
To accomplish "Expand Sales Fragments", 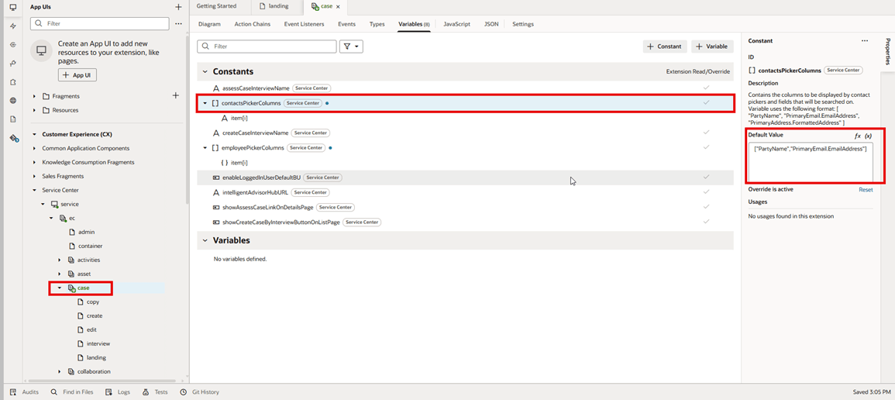I will [x=34, y=176].
